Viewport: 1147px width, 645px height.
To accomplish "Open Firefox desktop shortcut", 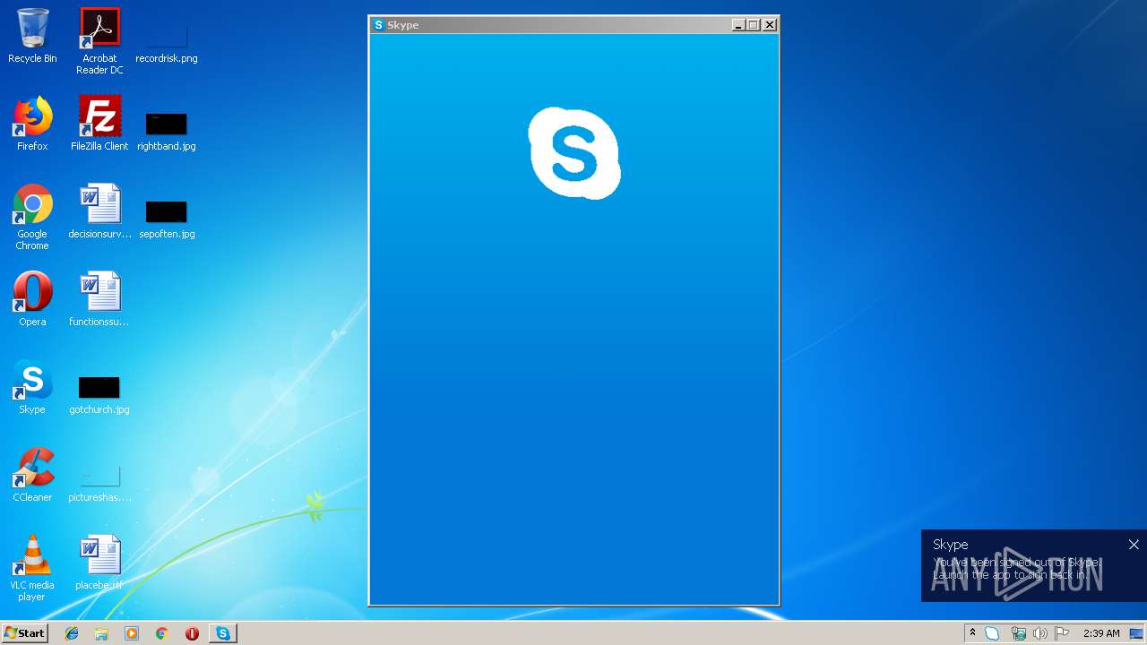I will pos(32,124).
